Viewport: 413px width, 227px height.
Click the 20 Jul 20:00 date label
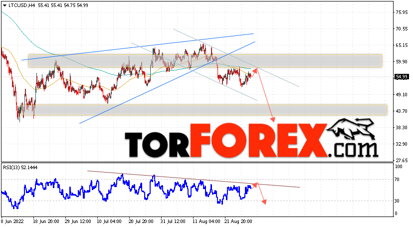pos(142,222)
